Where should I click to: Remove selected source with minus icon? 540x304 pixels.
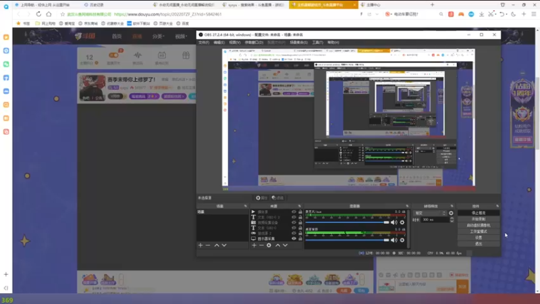coord(261,245)
